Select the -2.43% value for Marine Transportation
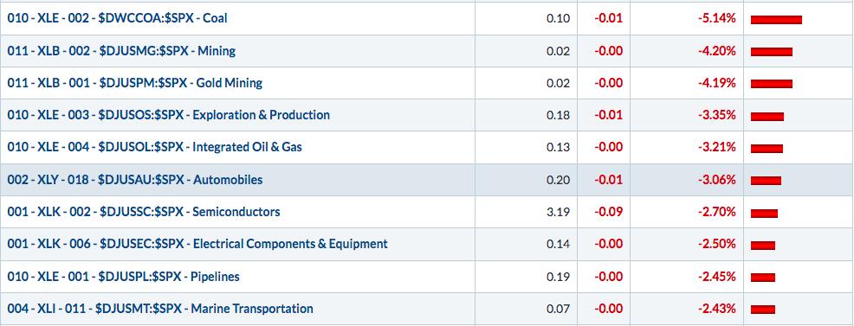Viewport: 854px width, 326px height. tap(717, 309)
